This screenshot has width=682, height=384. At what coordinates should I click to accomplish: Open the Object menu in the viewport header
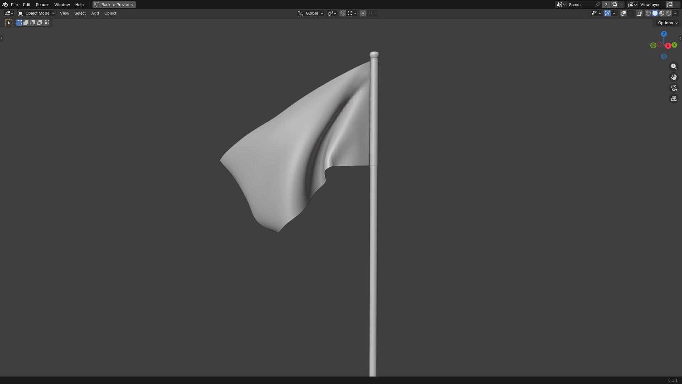pos(110,13)
